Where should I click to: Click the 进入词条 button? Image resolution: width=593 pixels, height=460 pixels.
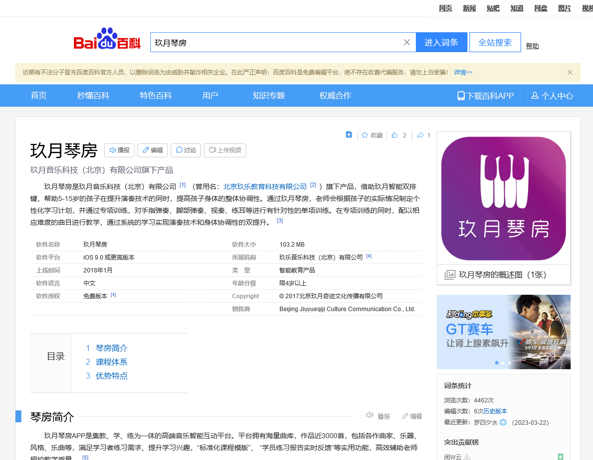tap(441, 42)
